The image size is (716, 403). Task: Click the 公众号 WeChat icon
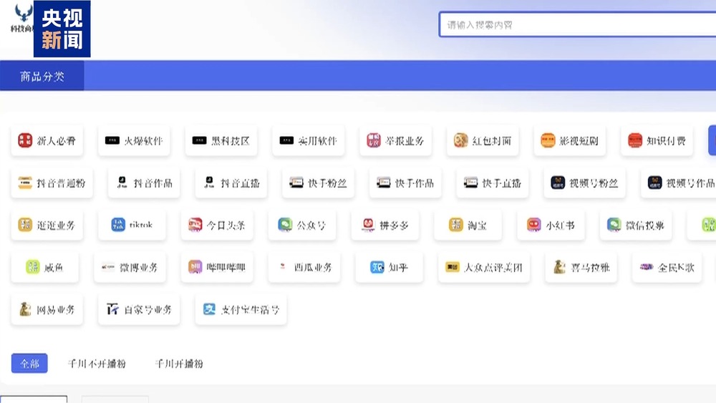pos(285,225)
